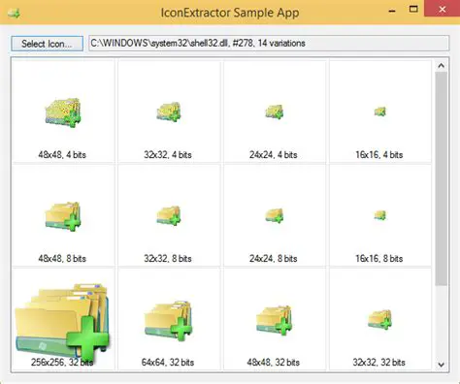Click the shell32.dll icon path field
The height and width of the screenshot is (384, 460).
(x=269, y=44)
